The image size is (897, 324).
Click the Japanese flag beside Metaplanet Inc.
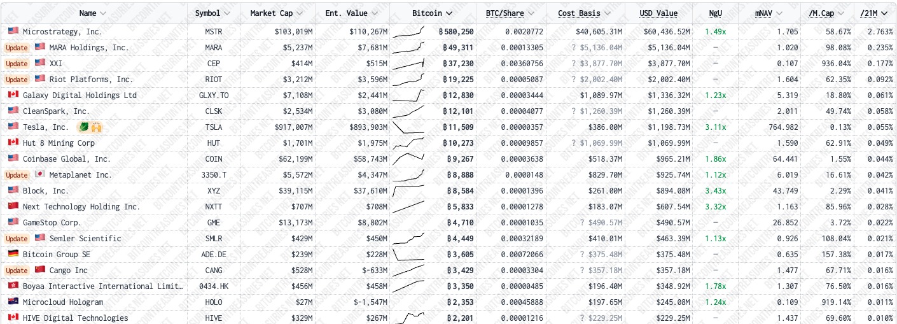coord(40,174)
